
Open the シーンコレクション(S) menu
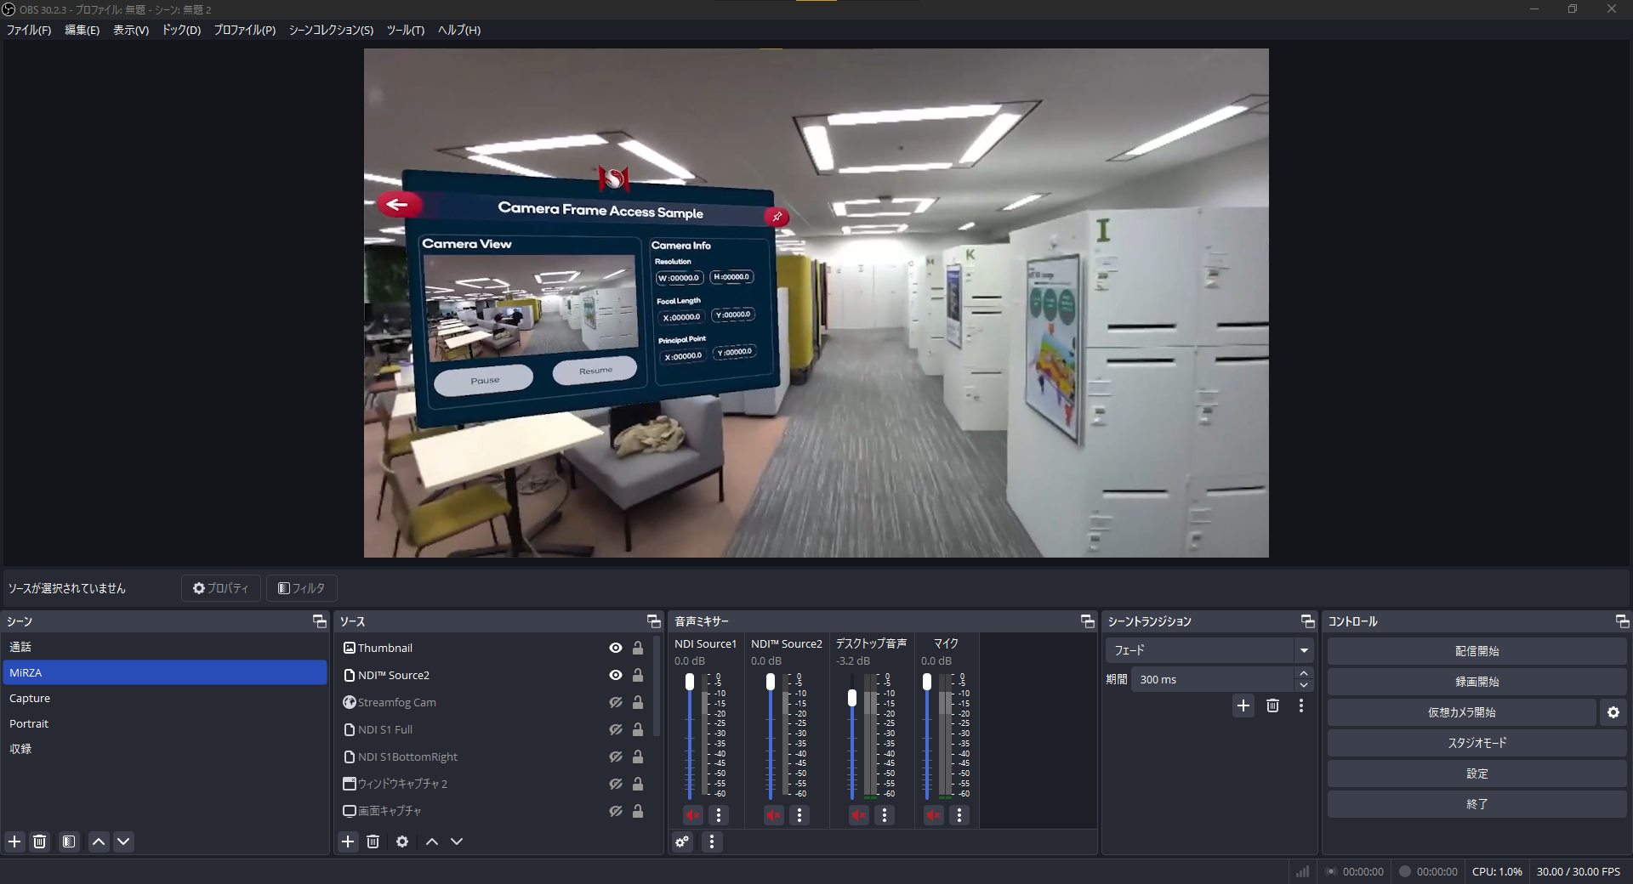[331, 30]
